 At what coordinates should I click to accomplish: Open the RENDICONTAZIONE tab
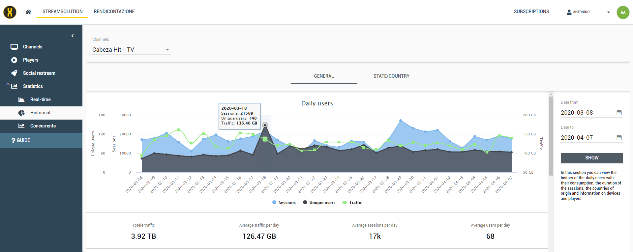pyautogui.click(x=114, y=12)
